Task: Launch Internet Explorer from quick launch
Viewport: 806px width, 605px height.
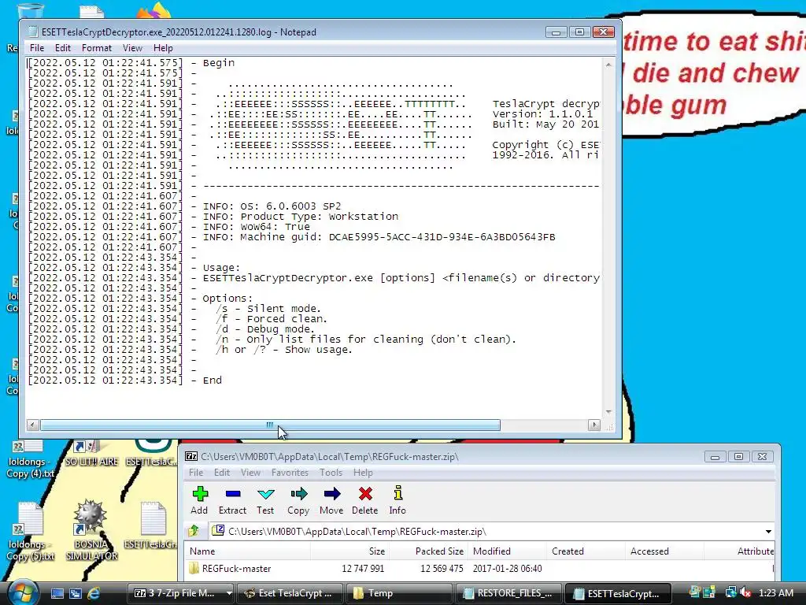Action: [x=94, y=593]
